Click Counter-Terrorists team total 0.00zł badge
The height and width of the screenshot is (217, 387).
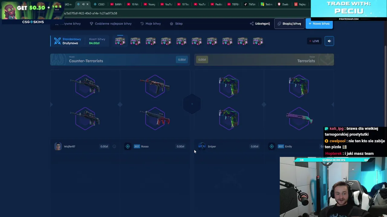[x=182, y=60]
